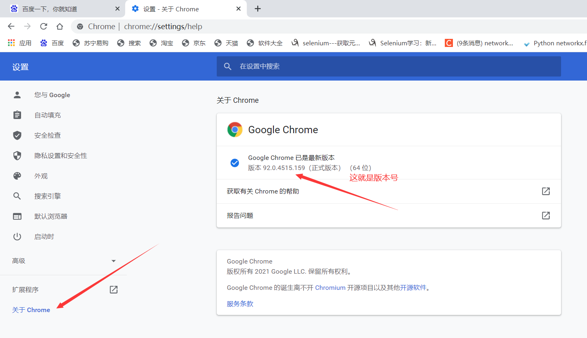Image resolution: width=587 pixels, height=338 pixels.
Task: Open 扩展程序 in sidebar
Action: click(25, 289)
